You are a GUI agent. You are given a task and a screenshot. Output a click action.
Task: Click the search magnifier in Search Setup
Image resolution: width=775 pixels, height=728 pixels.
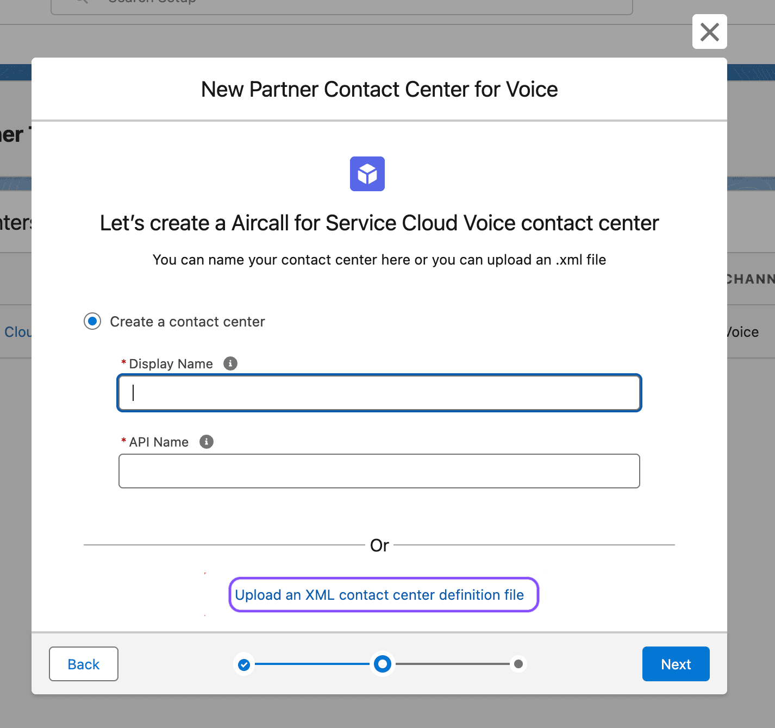coord(80,3)
